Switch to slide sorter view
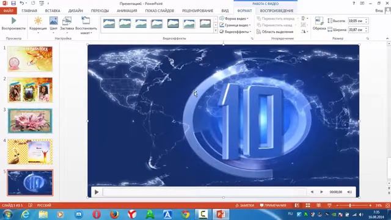 click(x=308, y=205)
